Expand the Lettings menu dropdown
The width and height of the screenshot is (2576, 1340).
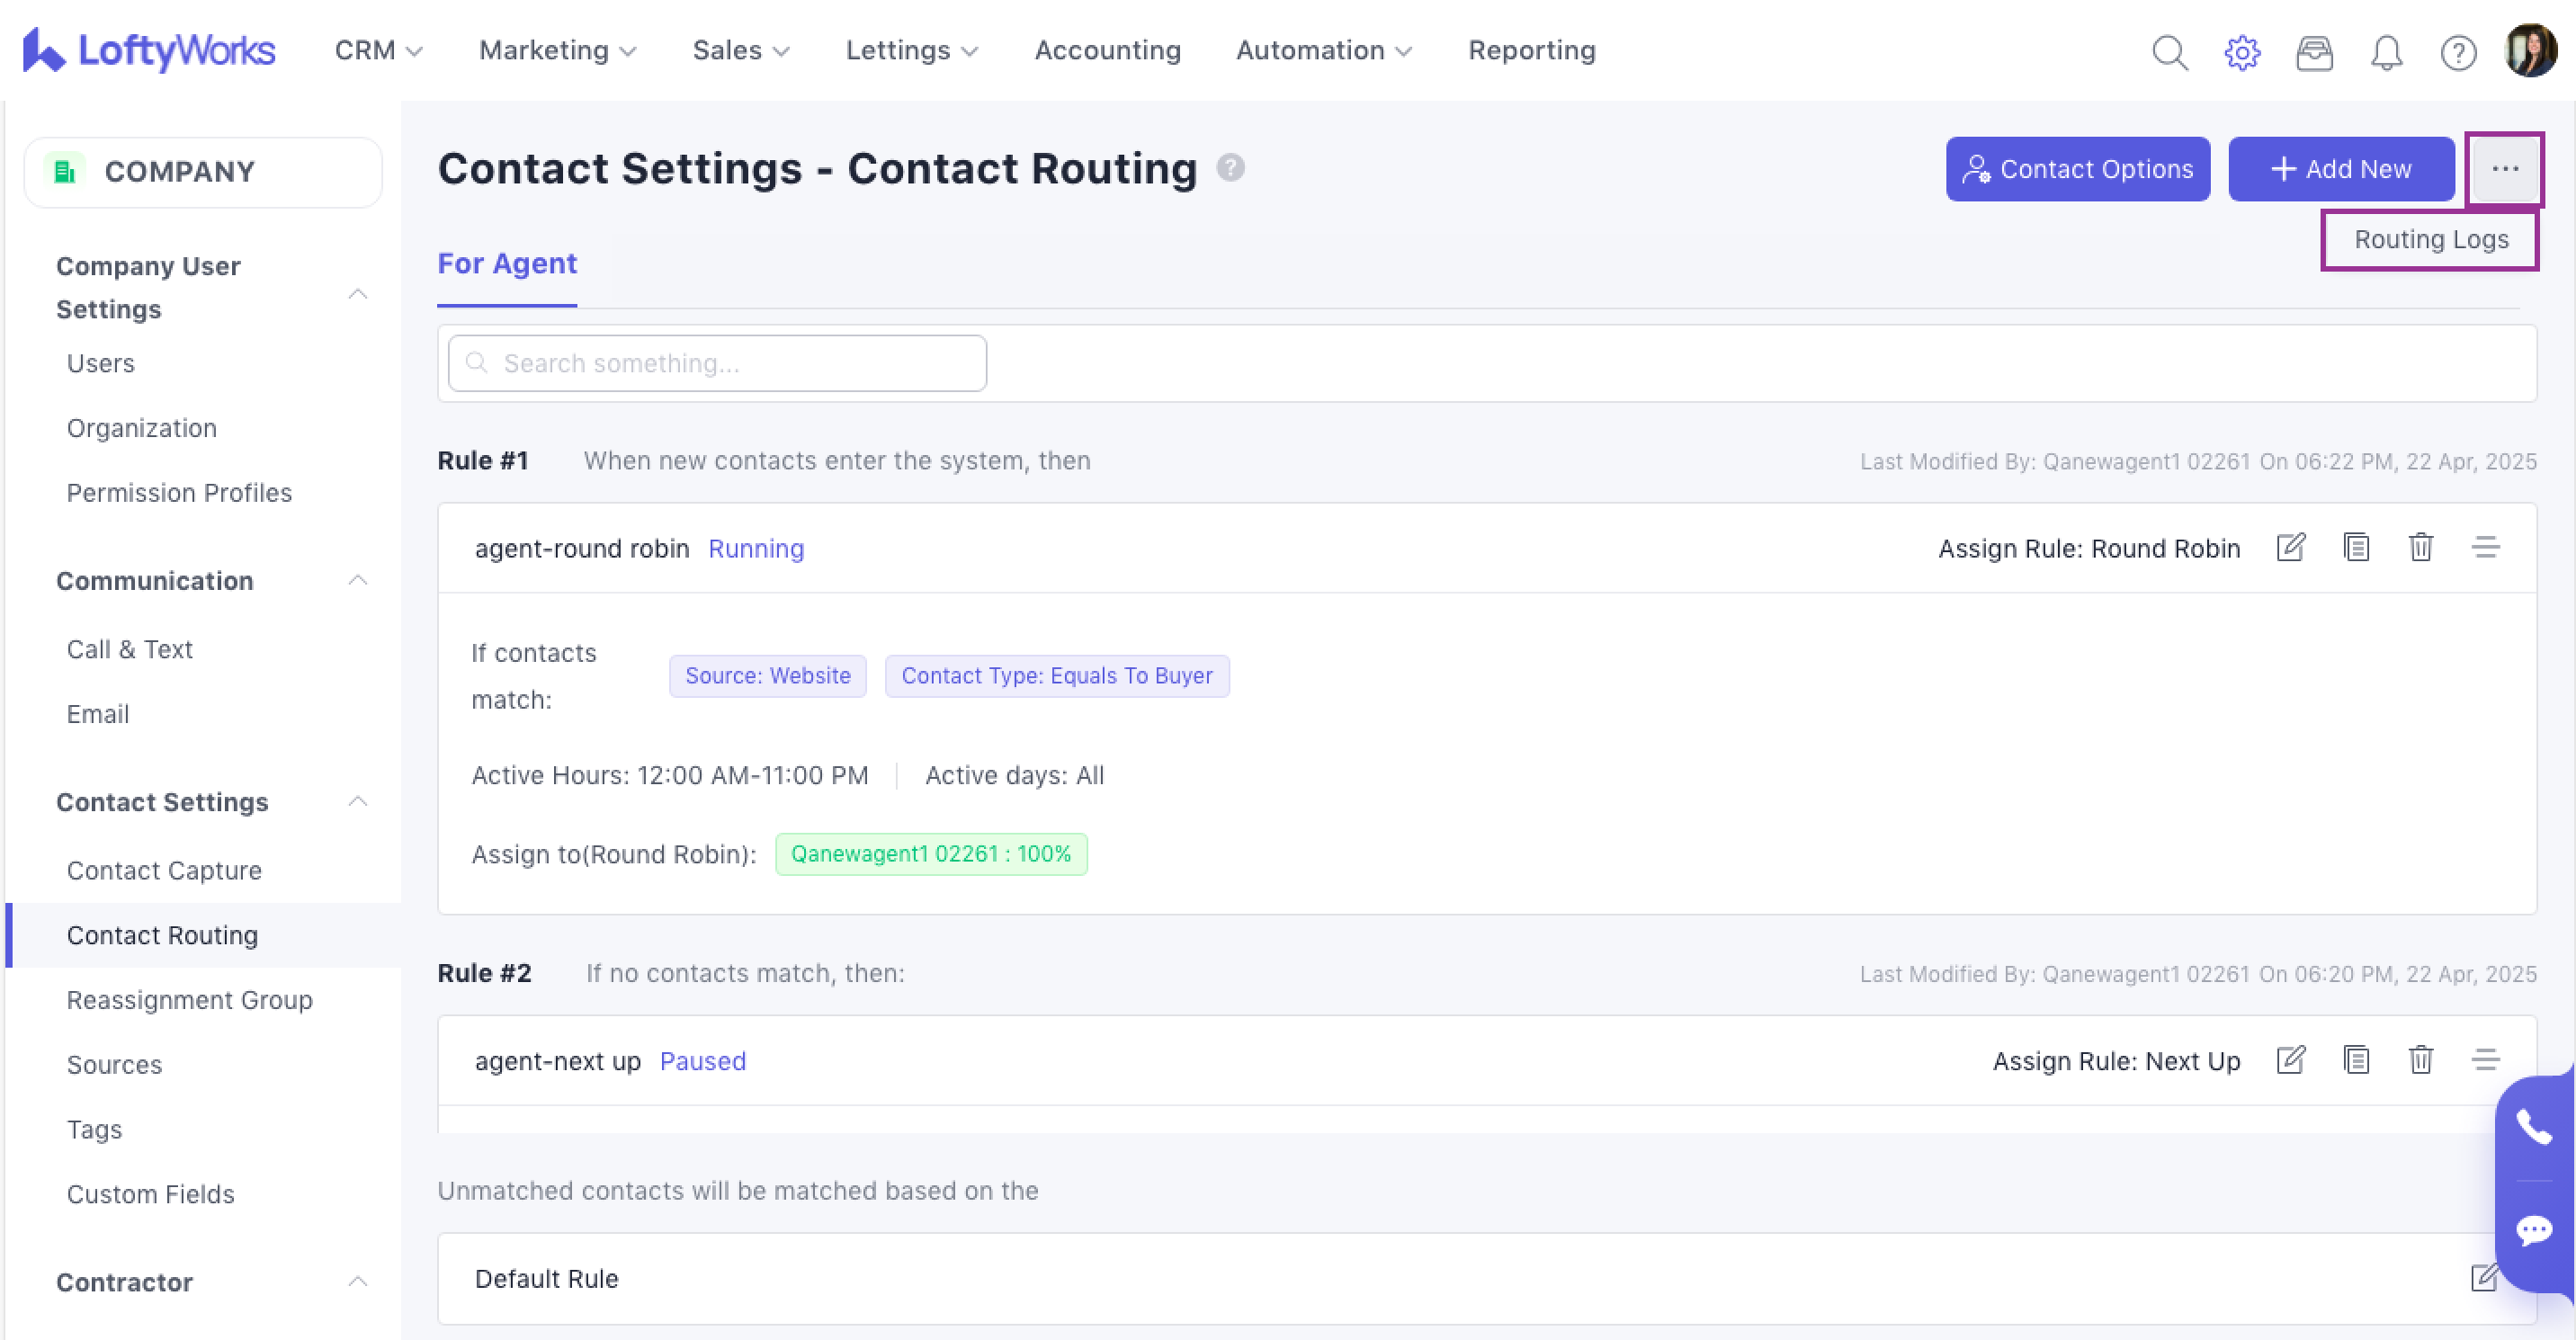[x=911, y=50]
